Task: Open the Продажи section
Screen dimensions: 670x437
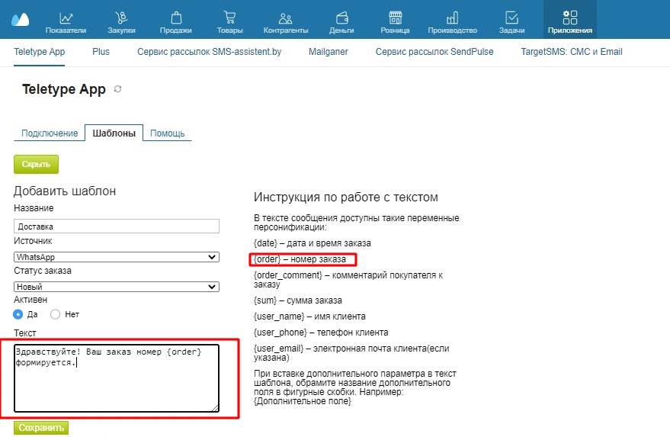Action: [x=175, y=23]
